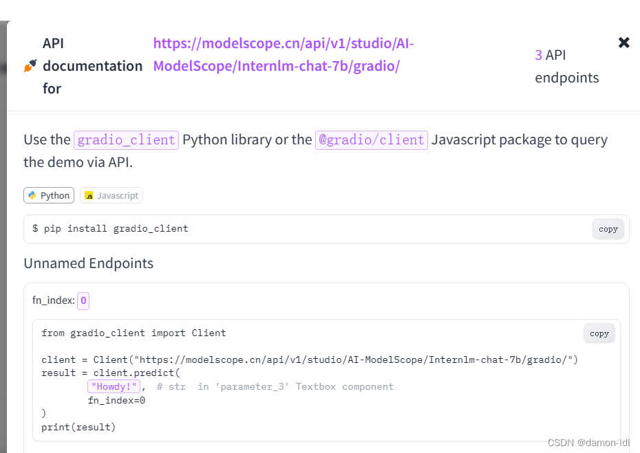Click the gradio_client library link
This screenshot has height=453, width=640.
(126, 140)
